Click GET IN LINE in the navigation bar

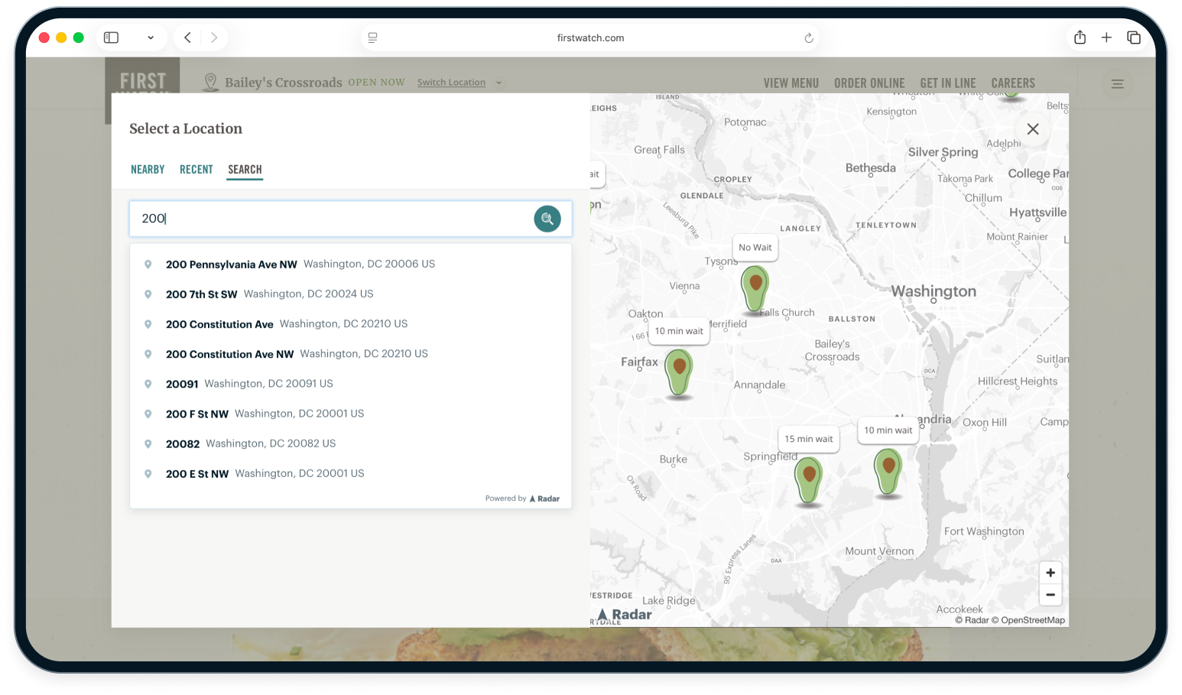point(948,83)
